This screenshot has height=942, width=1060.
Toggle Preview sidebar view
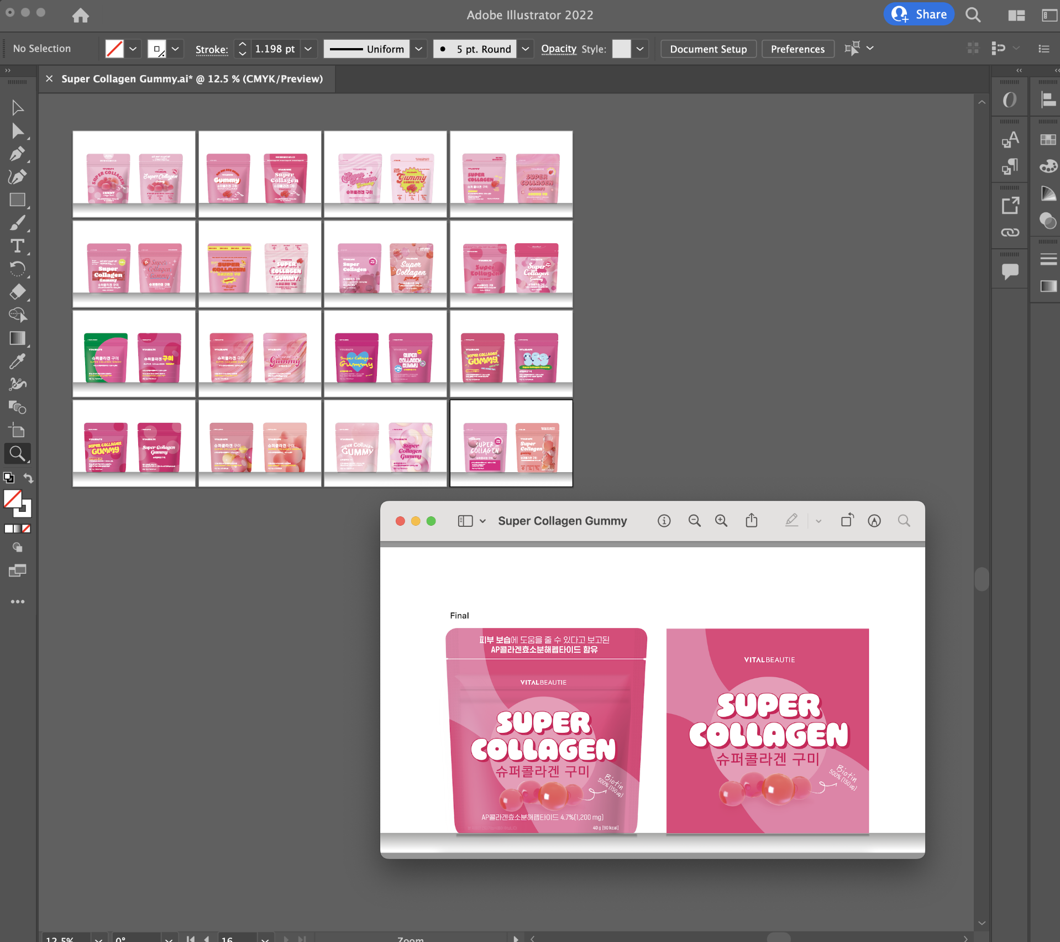pyautogui.click(x=465, y=521)
